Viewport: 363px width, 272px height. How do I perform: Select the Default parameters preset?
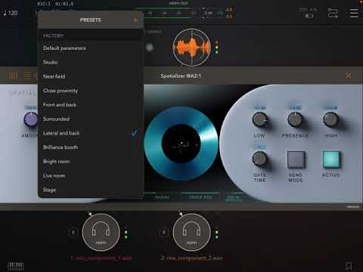(x=91, y=48)
